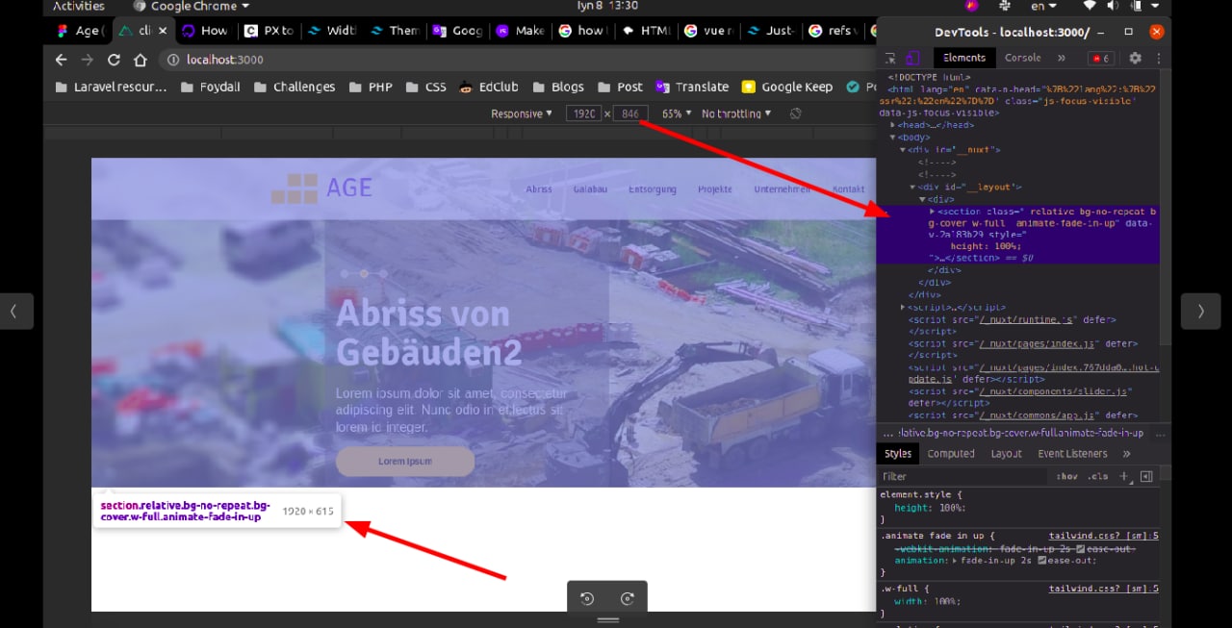Click the new style rule plus icon
Screen dimensions: 1232x628
[1123, 476]
